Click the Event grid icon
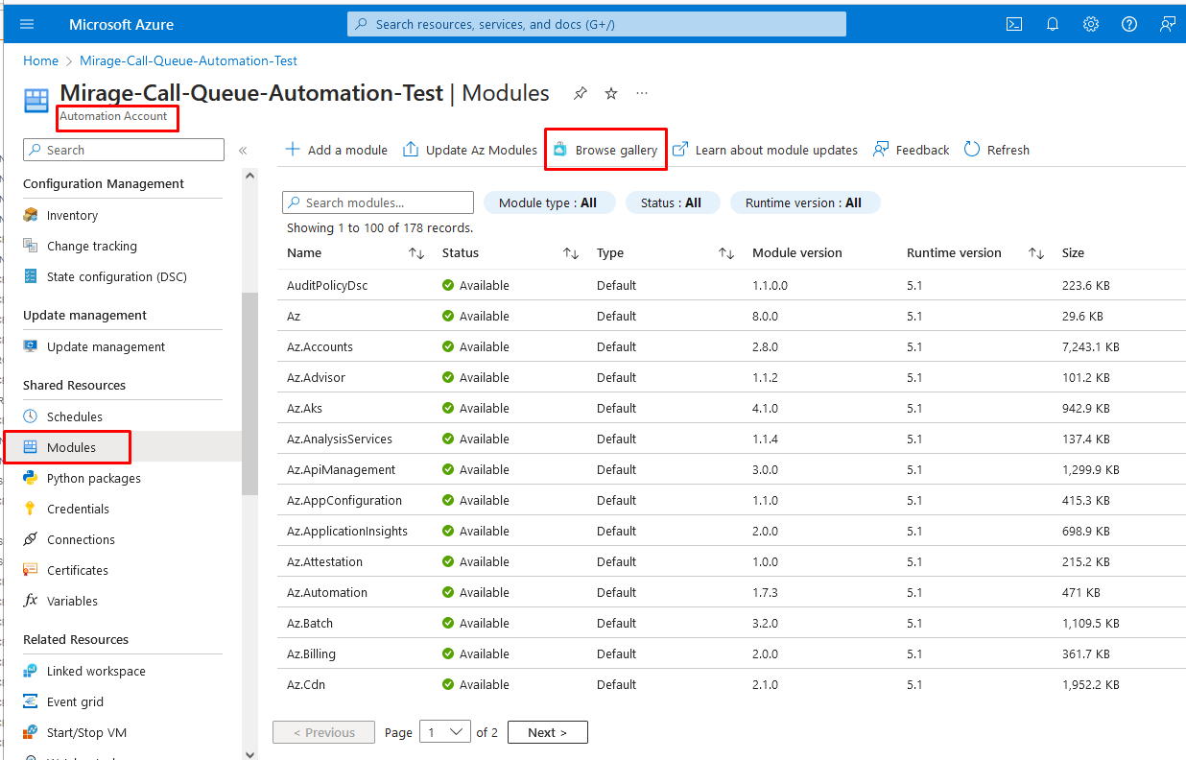This screenshot has height=760, width=1186. tap(31, 701)
